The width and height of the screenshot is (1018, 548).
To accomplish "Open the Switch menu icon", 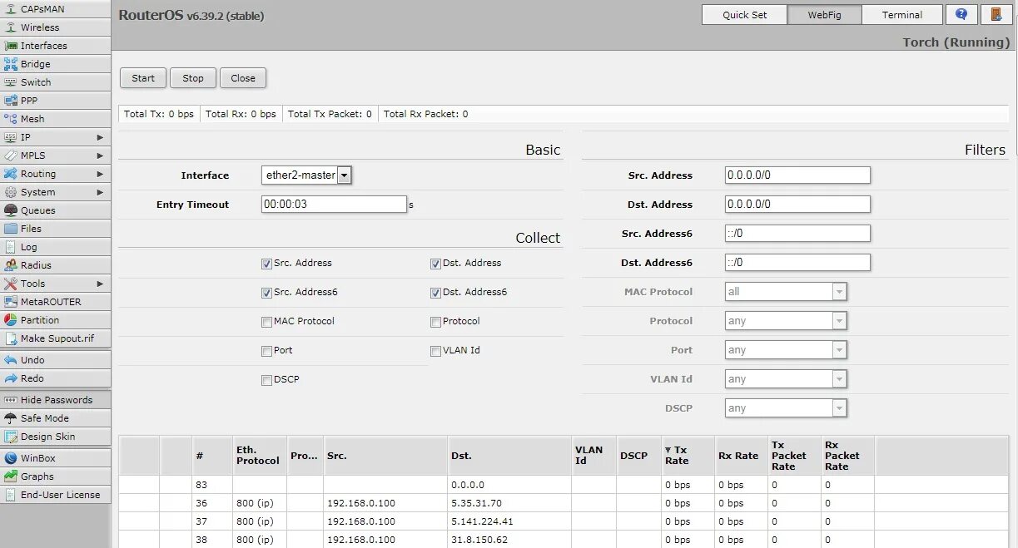I will click(11, 82).
